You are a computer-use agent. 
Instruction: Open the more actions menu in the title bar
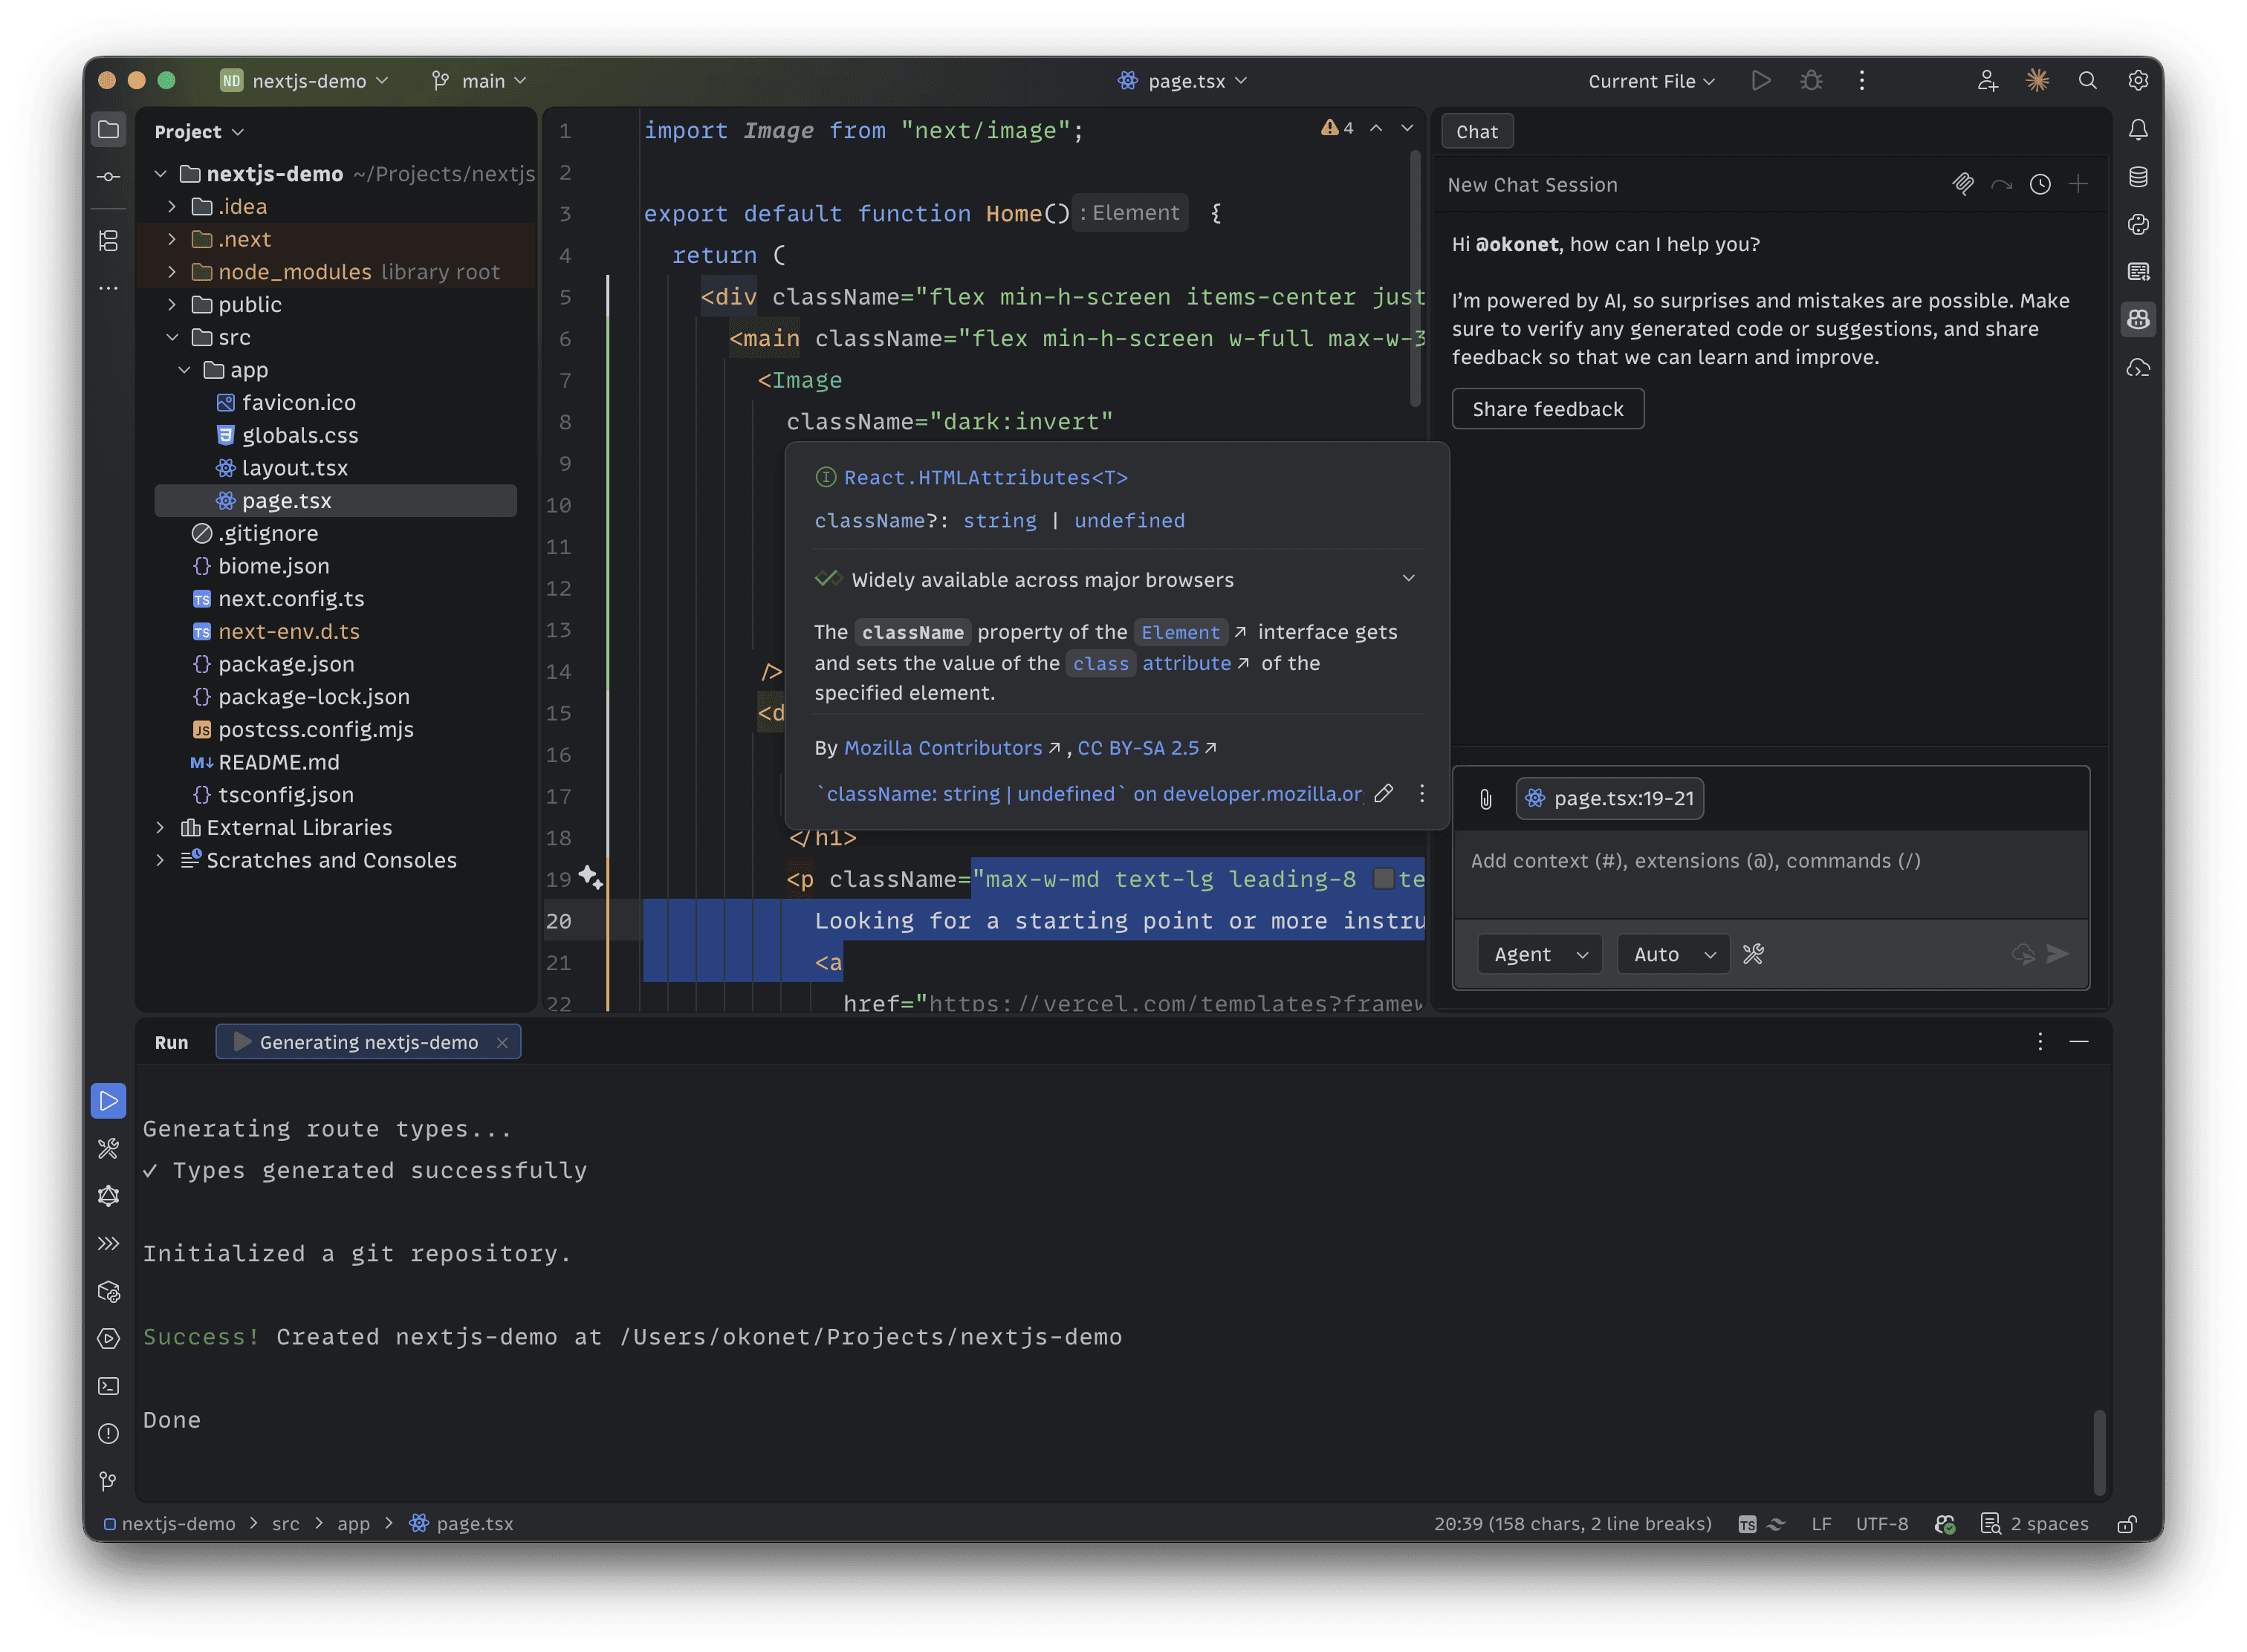(1862, 80)
